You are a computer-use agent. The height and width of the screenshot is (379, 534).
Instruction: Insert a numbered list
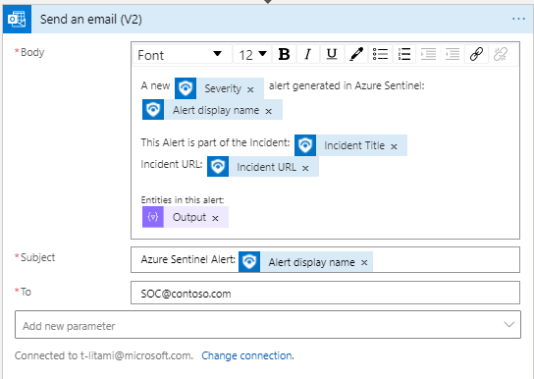pyautogui.click(x=404, y=54)
